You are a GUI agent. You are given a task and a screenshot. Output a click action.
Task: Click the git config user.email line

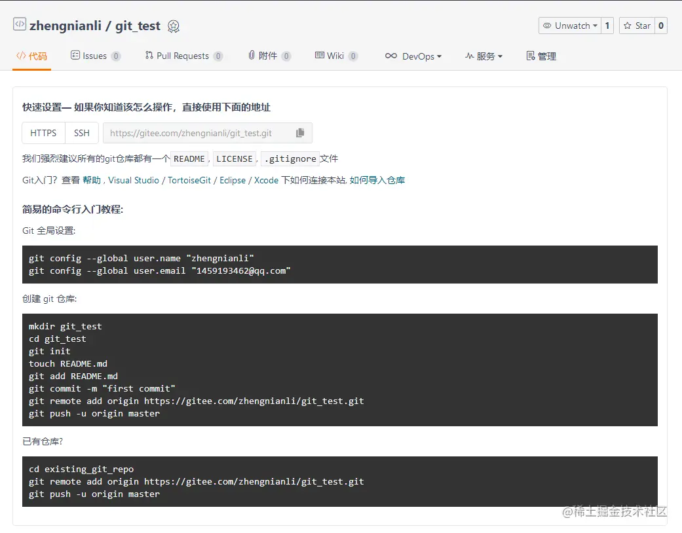(x=160, y=271)
